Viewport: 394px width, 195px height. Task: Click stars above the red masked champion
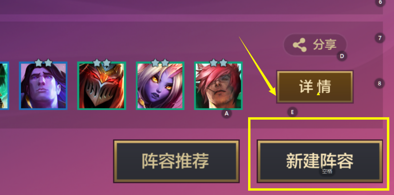point(101,63)
